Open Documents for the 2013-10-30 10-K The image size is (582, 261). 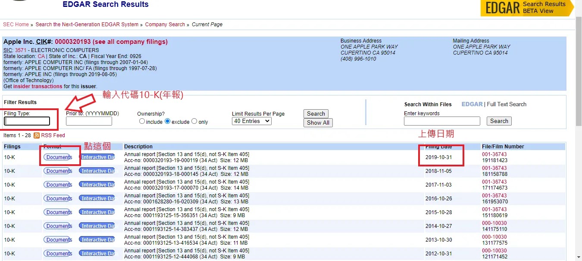point(58,240)
